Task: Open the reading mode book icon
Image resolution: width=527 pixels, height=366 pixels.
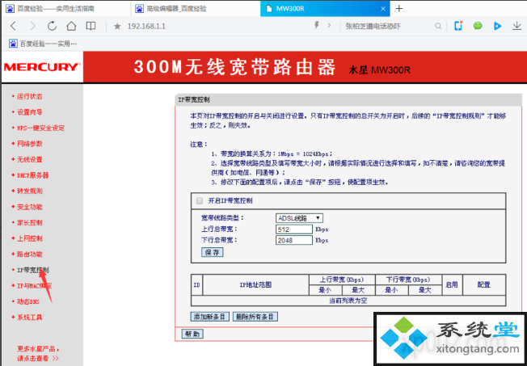Action: point(91,26)
